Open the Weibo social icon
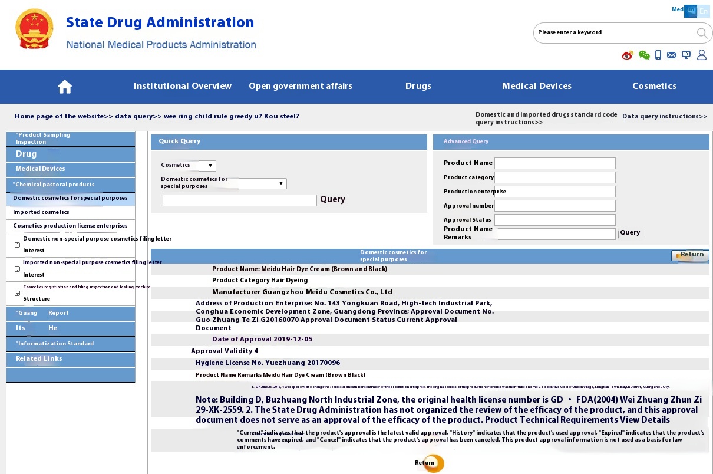The height and width of the screenshot is (474, 713). tap(628, 55)
